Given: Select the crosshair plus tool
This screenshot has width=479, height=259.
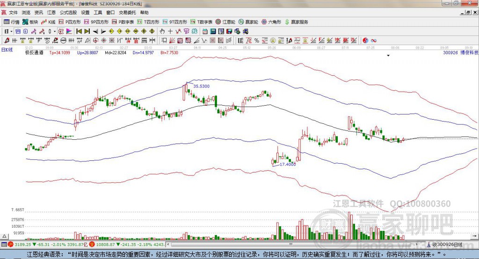Looking at the screenshot, I should pyautogui.click(x=170, y=31).
